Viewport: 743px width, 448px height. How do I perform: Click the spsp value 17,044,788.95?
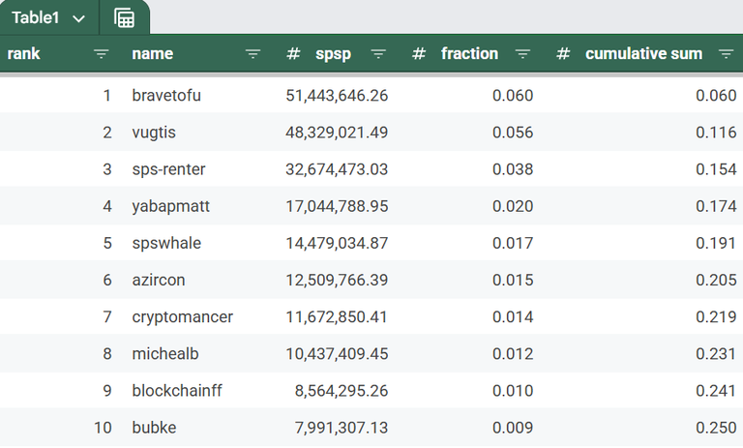click(337, 206)
